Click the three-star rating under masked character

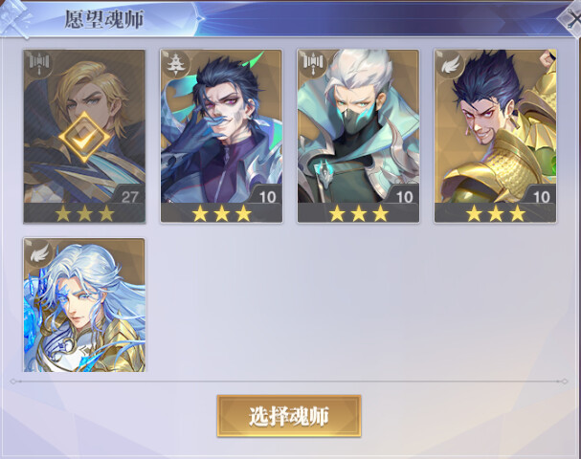(358, 213)
